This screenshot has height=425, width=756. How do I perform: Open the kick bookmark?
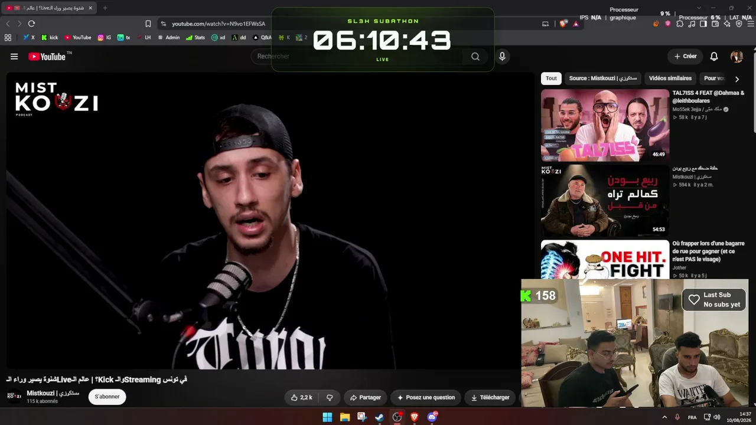50,37
